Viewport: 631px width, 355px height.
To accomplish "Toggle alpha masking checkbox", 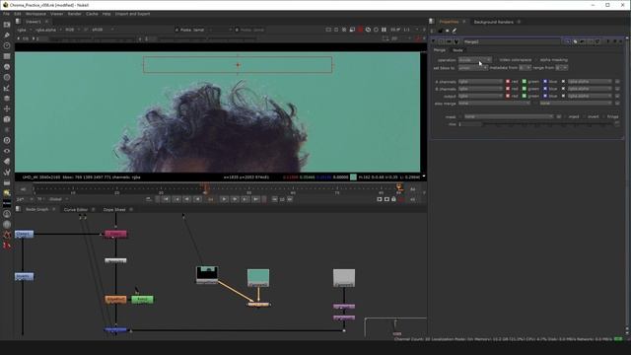I will 536,60.
